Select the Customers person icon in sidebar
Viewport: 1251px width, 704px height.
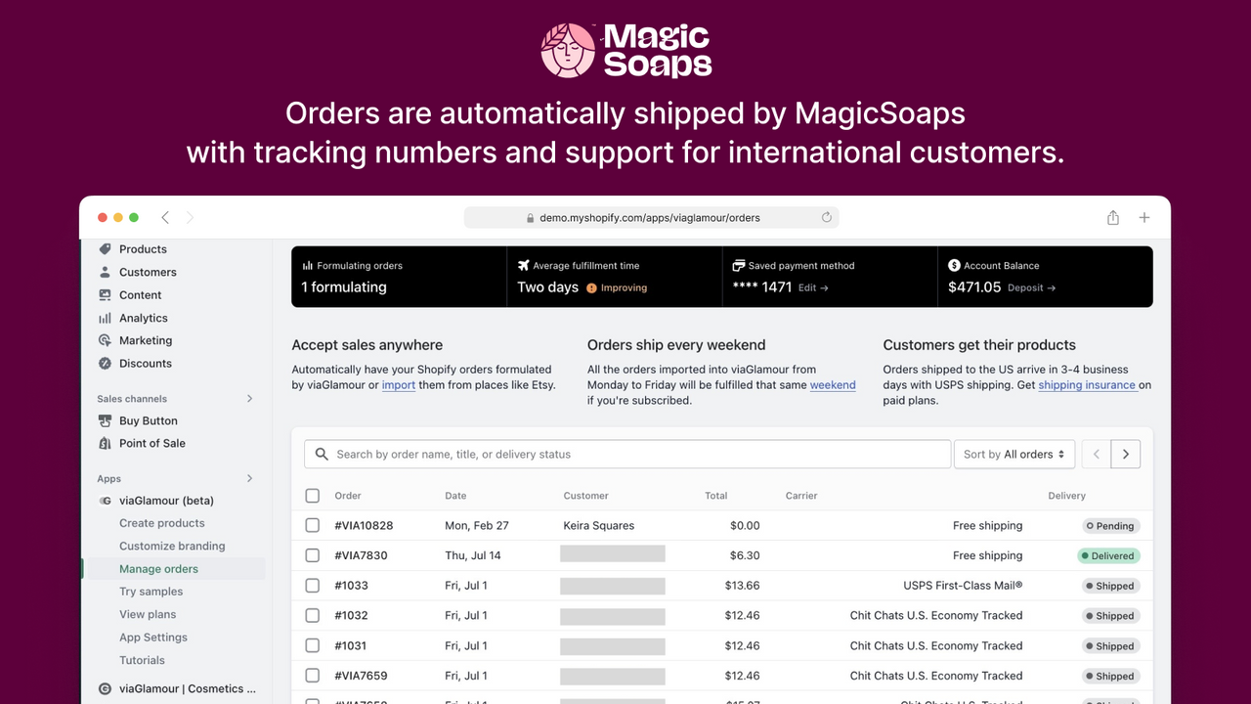105,271
